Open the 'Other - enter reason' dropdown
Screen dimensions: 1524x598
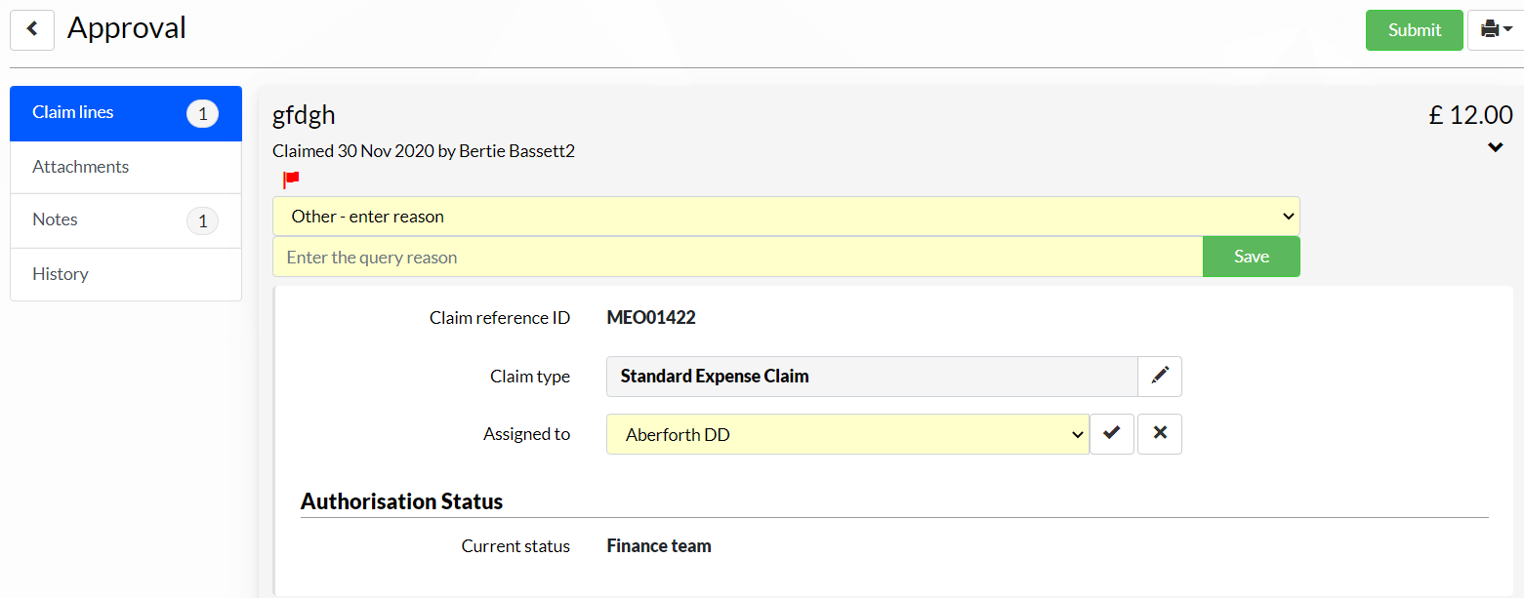[786, 217]
